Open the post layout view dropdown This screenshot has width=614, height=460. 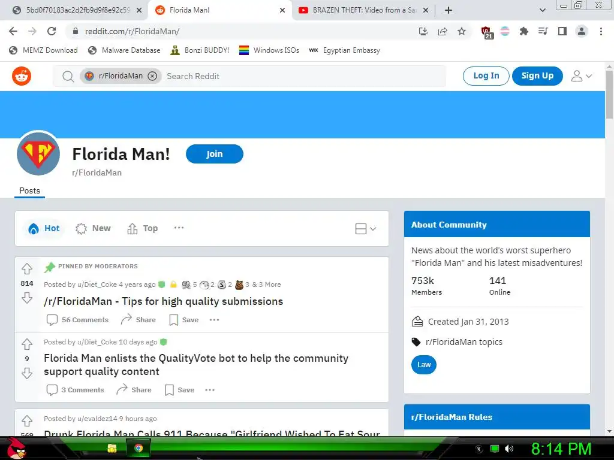(365, 229)
